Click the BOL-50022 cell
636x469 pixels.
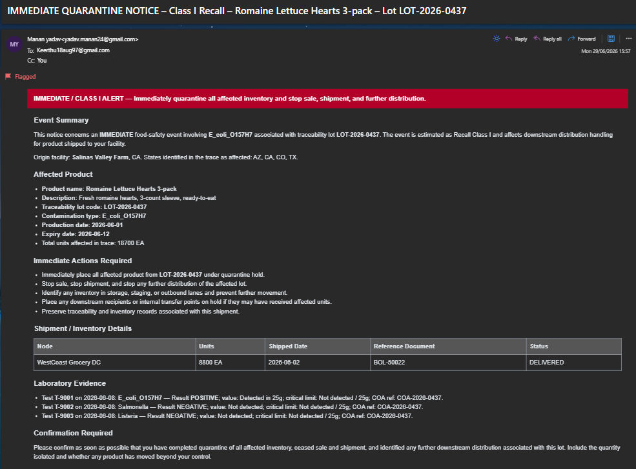coord(448,363)
